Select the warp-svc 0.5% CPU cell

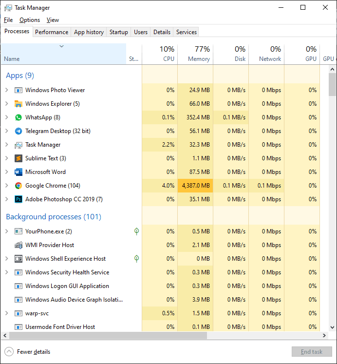click(160, 313)
